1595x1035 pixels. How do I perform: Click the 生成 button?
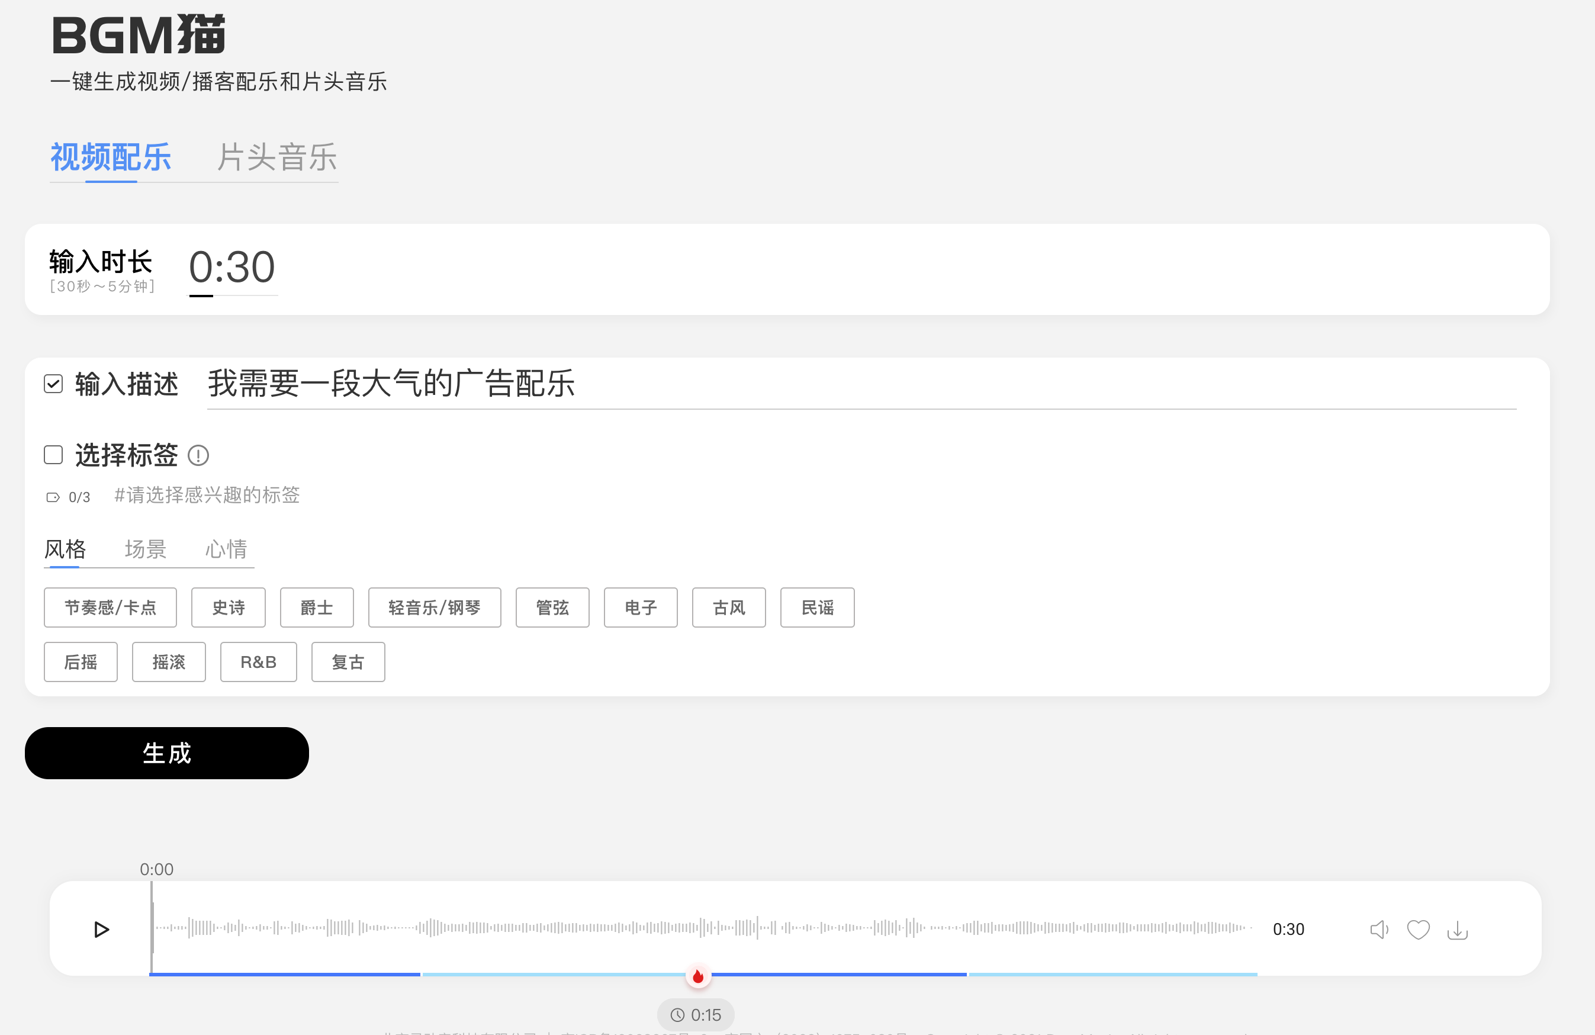click(167, 753)
